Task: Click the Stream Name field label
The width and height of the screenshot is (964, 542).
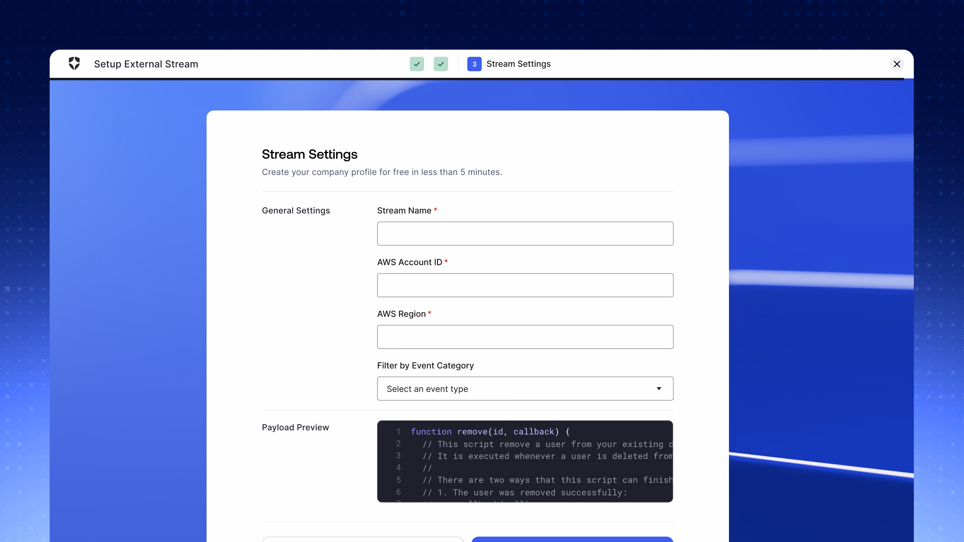Action: (404, 210)
